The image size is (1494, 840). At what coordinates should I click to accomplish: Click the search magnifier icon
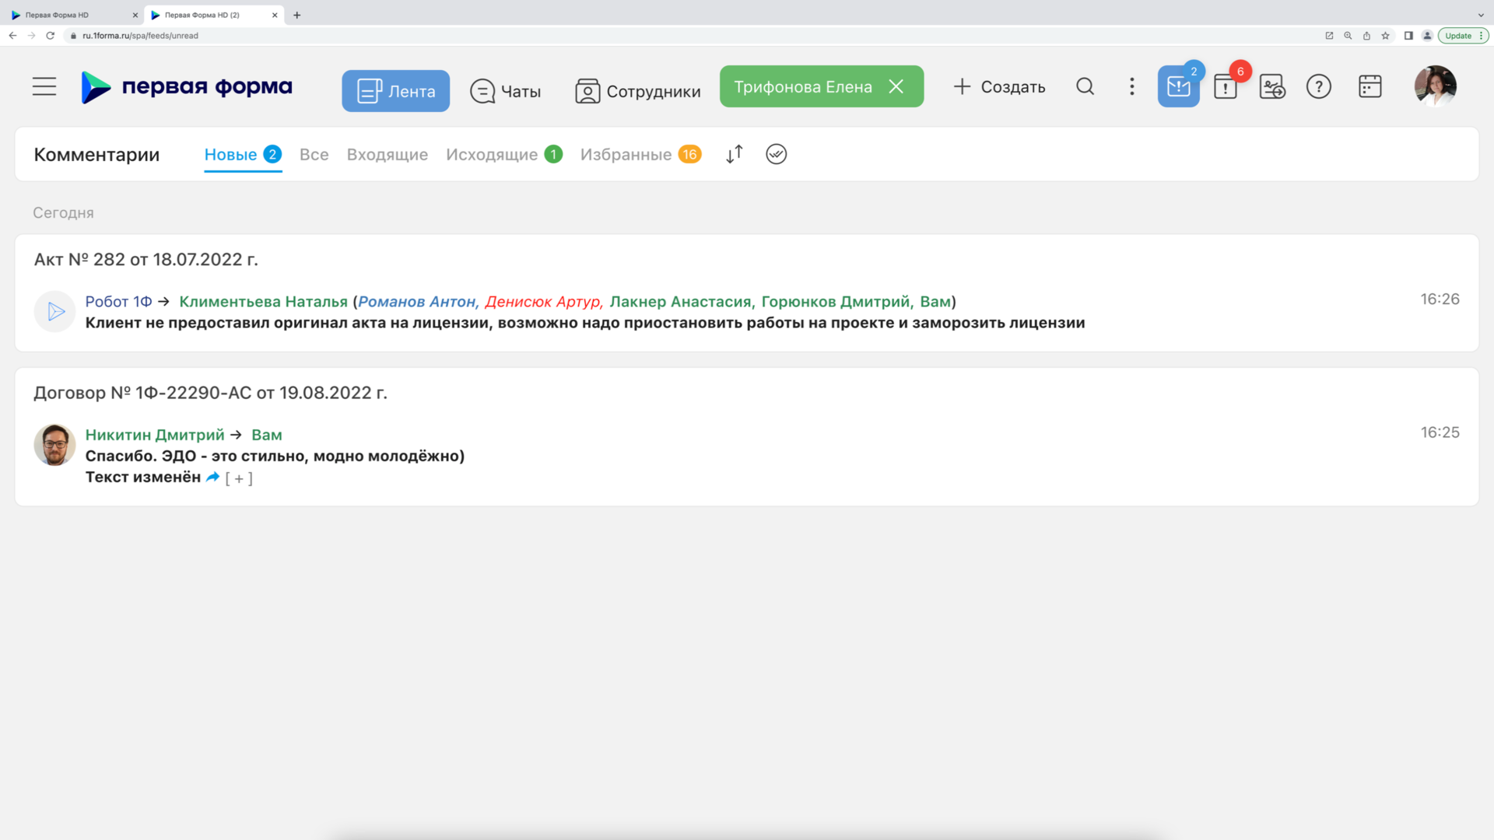pyautogui.click(x=1085, y=86)
